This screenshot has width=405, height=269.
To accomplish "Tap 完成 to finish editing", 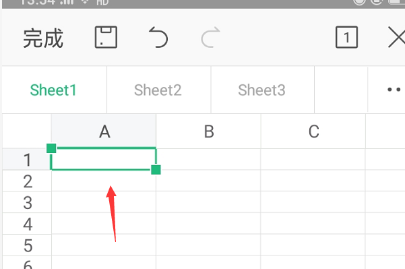I will click(43, 38).
